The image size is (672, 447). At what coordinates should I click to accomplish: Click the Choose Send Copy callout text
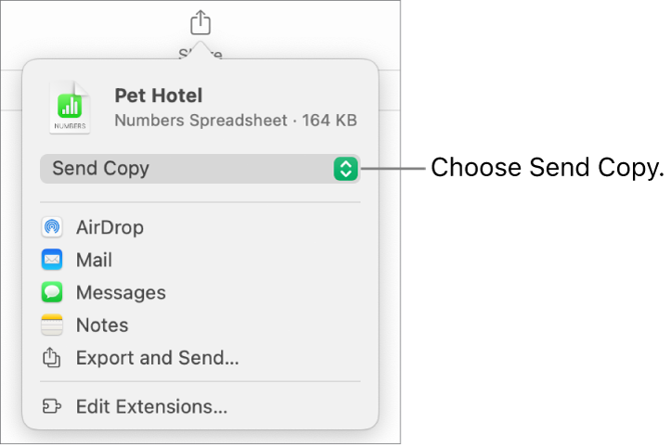click(549, 168)
